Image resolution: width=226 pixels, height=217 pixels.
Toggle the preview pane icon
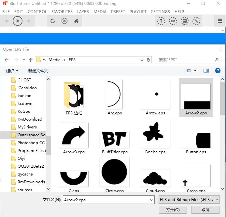click(206, 71)
